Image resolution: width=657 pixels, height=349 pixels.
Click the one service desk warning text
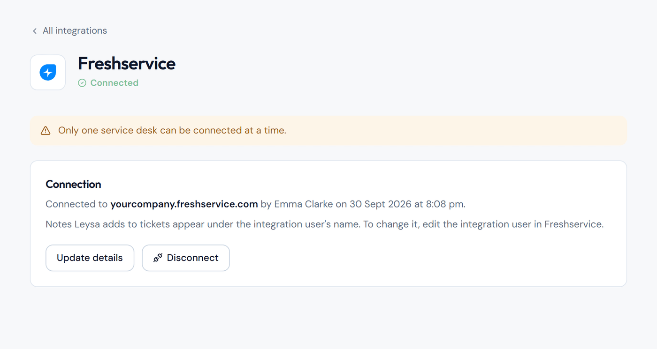(x=172, y=130)
